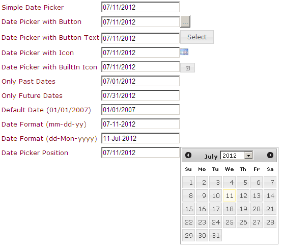The image size is (283, 250).
Task: Click the Simple Date Picker label
Action: pyautogui.click(x=33, y=8)
